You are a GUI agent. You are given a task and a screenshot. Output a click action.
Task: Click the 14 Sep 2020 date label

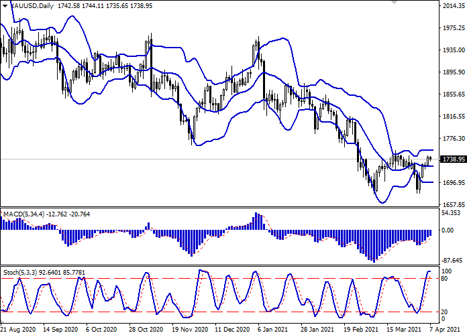pos(60,330)
